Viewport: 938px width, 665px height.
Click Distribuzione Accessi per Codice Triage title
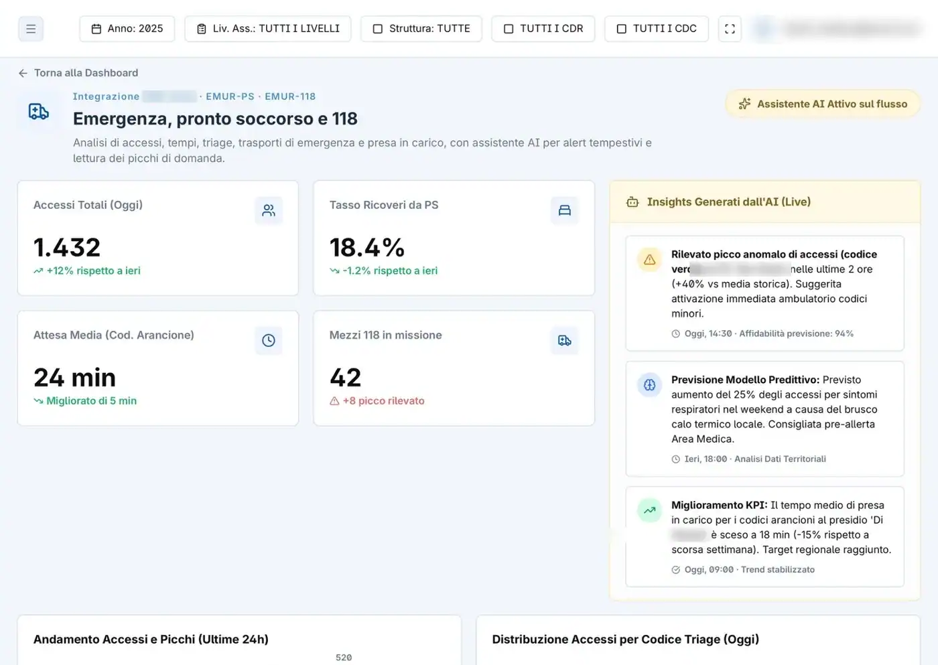(x=625, y=640)
